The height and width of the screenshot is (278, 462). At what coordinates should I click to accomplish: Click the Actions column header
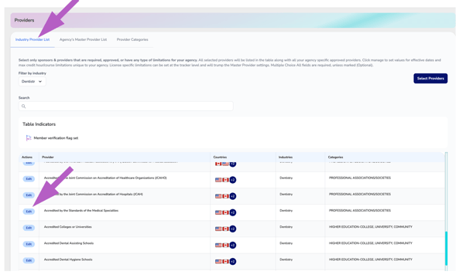(x=27, y=158)
